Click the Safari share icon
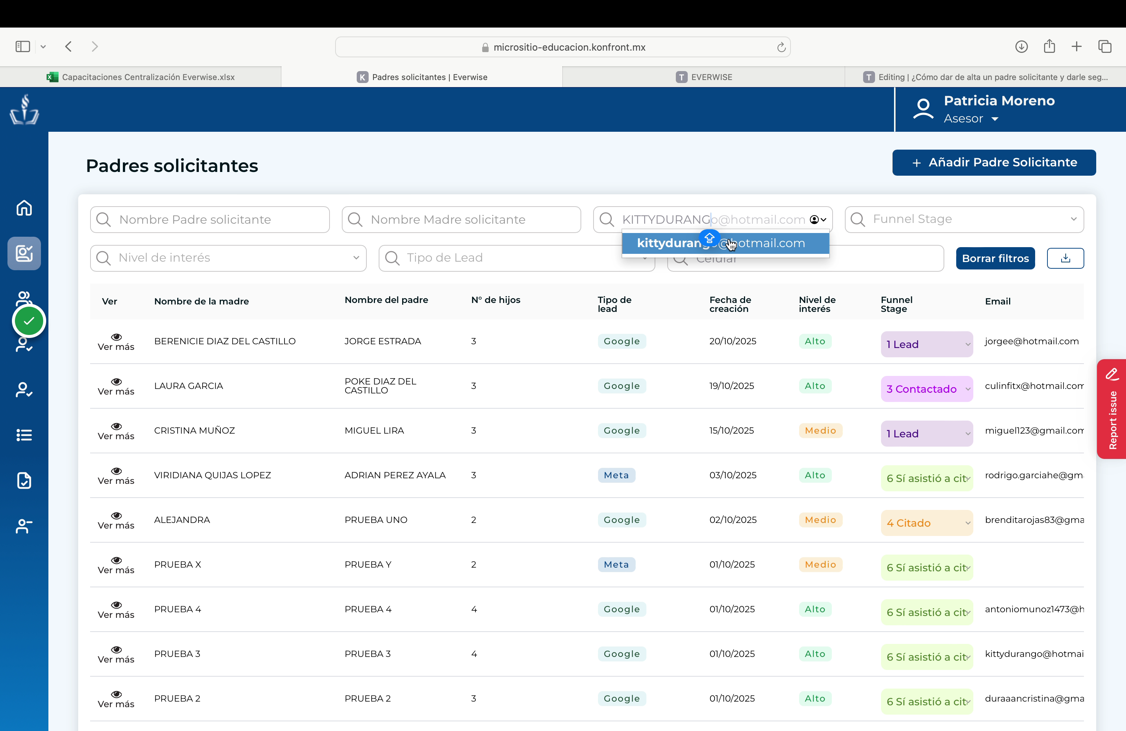 [1049, 46]
